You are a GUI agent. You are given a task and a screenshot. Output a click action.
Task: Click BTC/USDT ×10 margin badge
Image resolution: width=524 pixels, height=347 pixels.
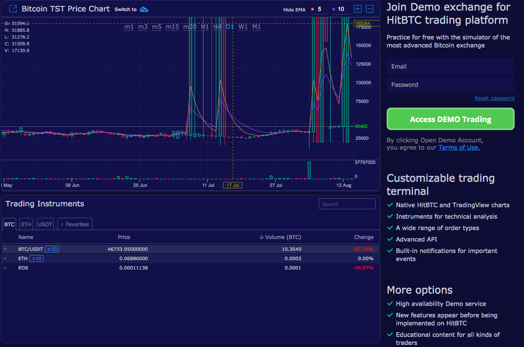click(52, 249)
